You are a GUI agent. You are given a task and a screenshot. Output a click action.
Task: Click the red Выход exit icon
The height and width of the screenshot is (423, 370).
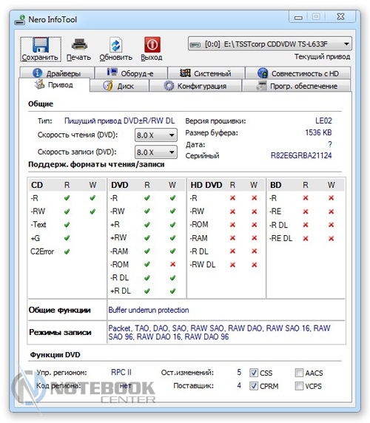click(152, 44)
